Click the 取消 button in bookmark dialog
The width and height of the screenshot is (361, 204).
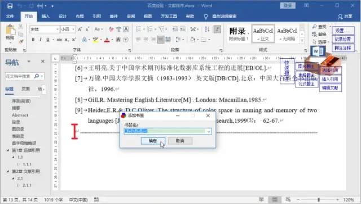click(x=180, y=141)
